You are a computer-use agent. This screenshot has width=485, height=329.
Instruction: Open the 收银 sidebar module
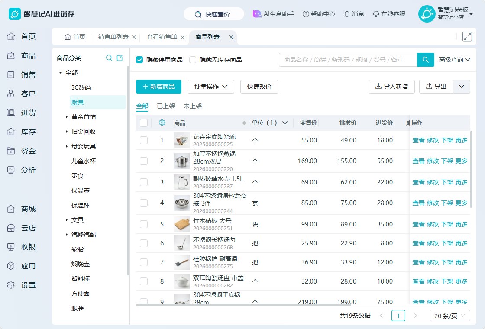[21, 247]
